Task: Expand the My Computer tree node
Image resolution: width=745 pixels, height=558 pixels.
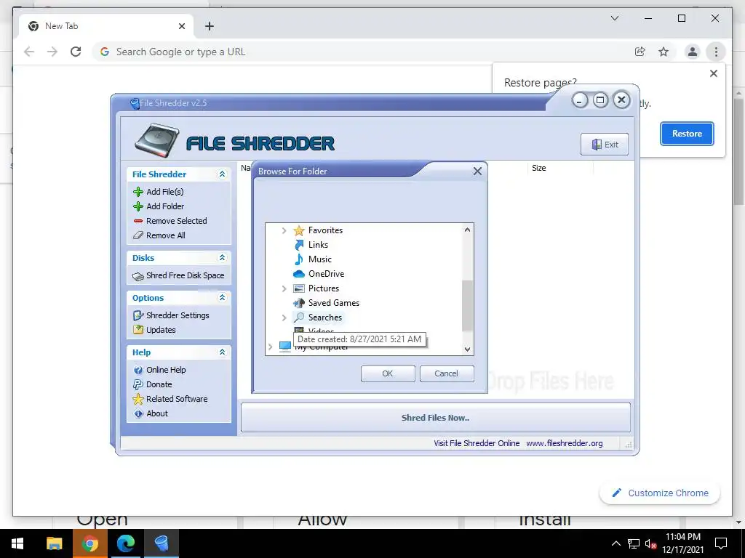Action: tap(271, 347)
